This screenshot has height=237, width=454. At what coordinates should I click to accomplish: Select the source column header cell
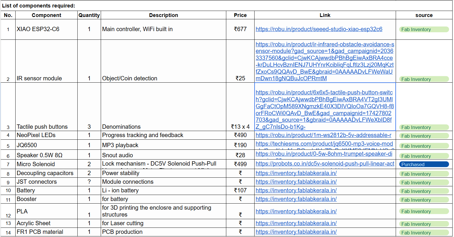[424, 15]
